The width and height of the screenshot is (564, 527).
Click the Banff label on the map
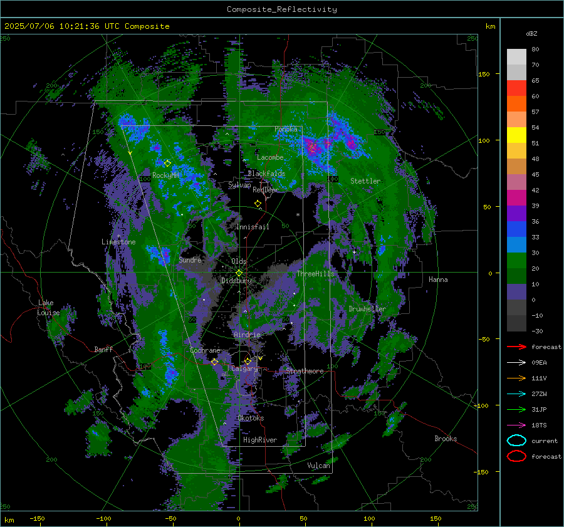tap(103, 349)
